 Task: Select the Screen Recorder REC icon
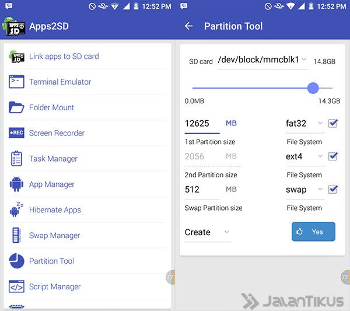click(x=16, y=133)
